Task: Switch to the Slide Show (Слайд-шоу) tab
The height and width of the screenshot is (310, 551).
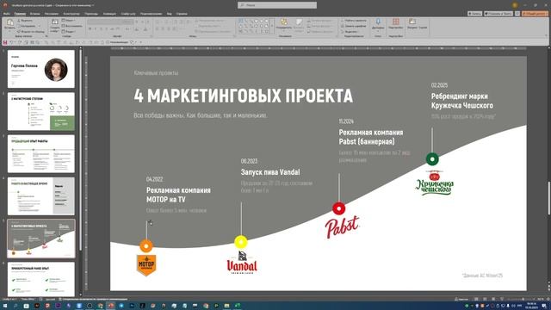Action: point(128,14)
